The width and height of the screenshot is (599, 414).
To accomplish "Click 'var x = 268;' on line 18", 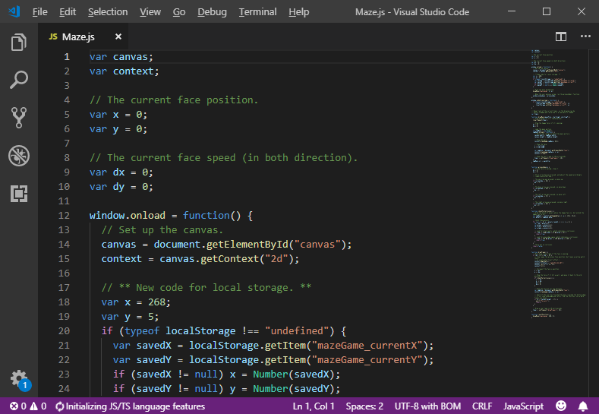I will (136, 302).
